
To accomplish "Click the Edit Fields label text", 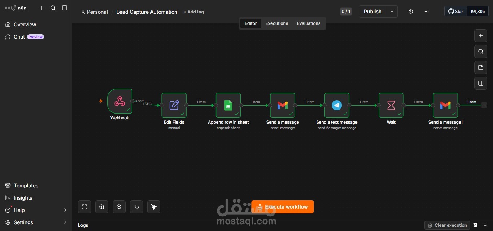I will coord(174,122).
